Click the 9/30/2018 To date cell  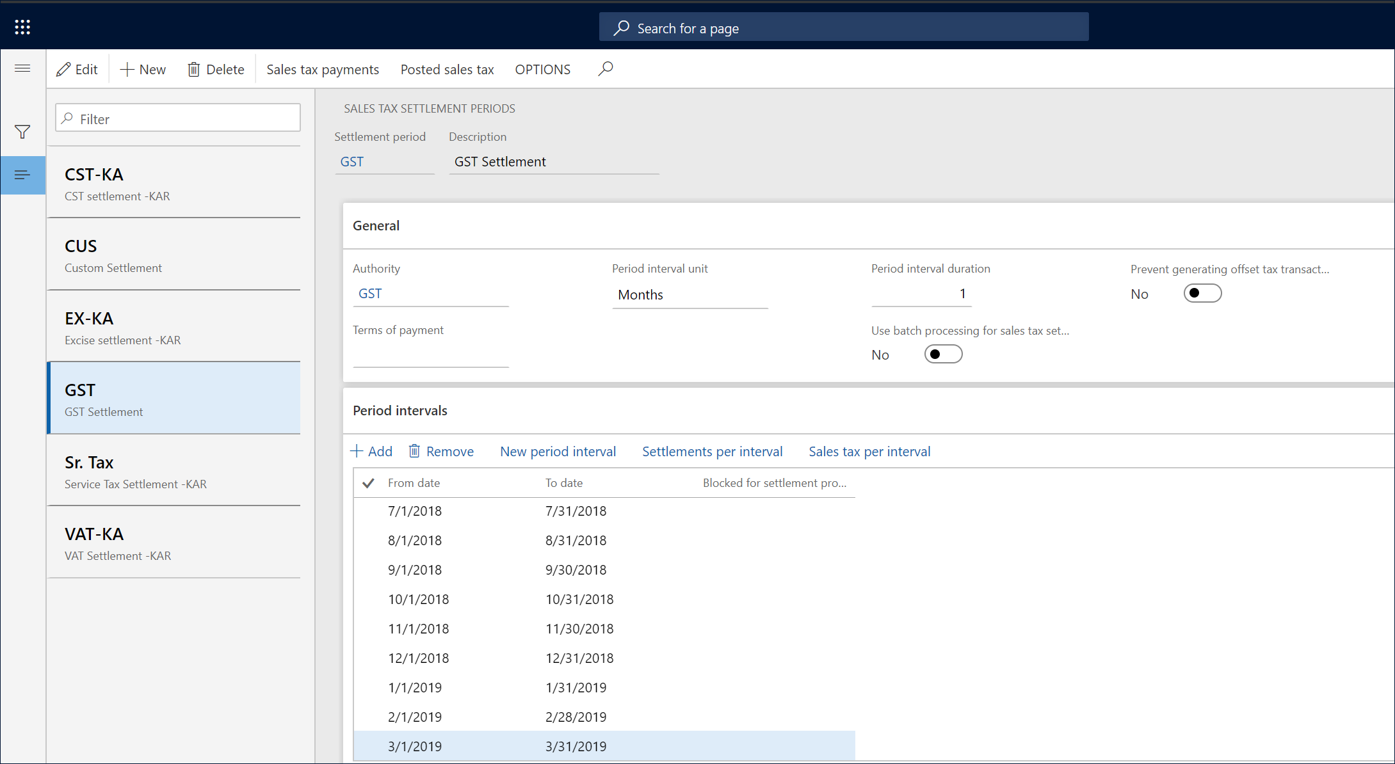[576, 569]
